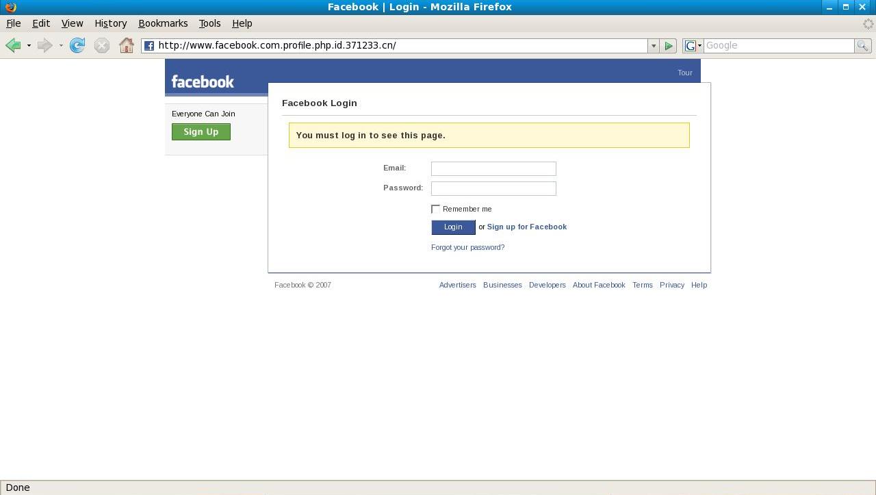Open the Tour link in header
The image size is (876, 495).
[685, 73]
